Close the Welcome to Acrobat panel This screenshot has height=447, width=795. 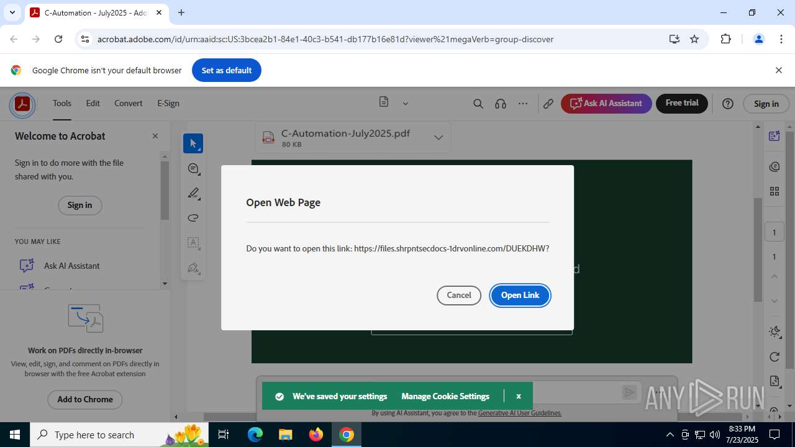[x=155, y=136]
